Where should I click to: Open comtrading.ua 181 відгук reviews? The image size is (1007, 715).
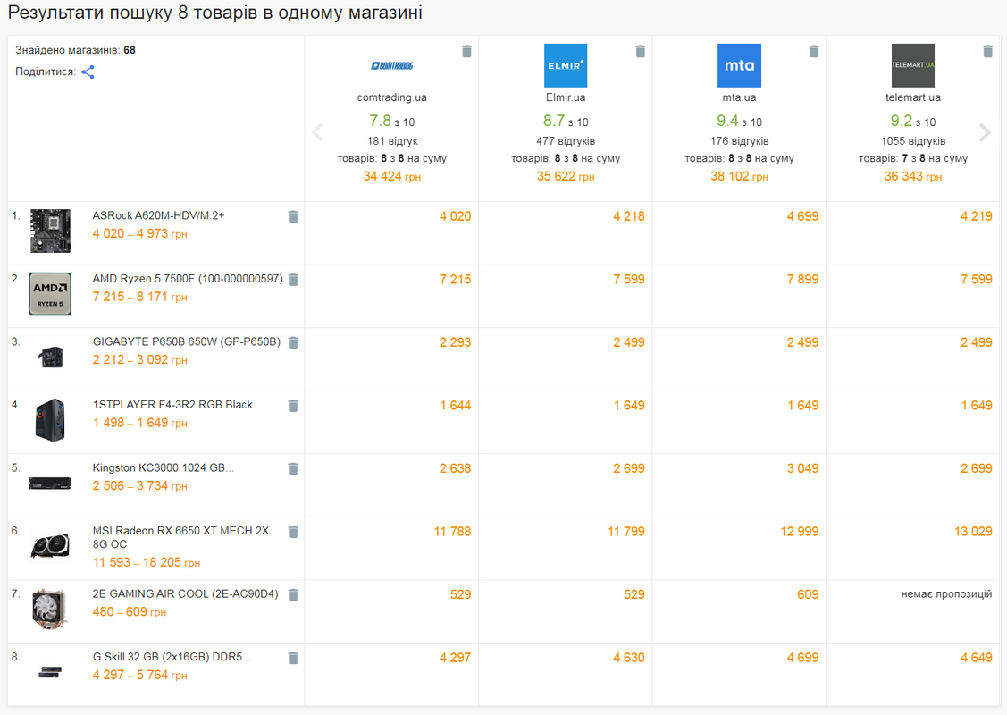(391, 140)
